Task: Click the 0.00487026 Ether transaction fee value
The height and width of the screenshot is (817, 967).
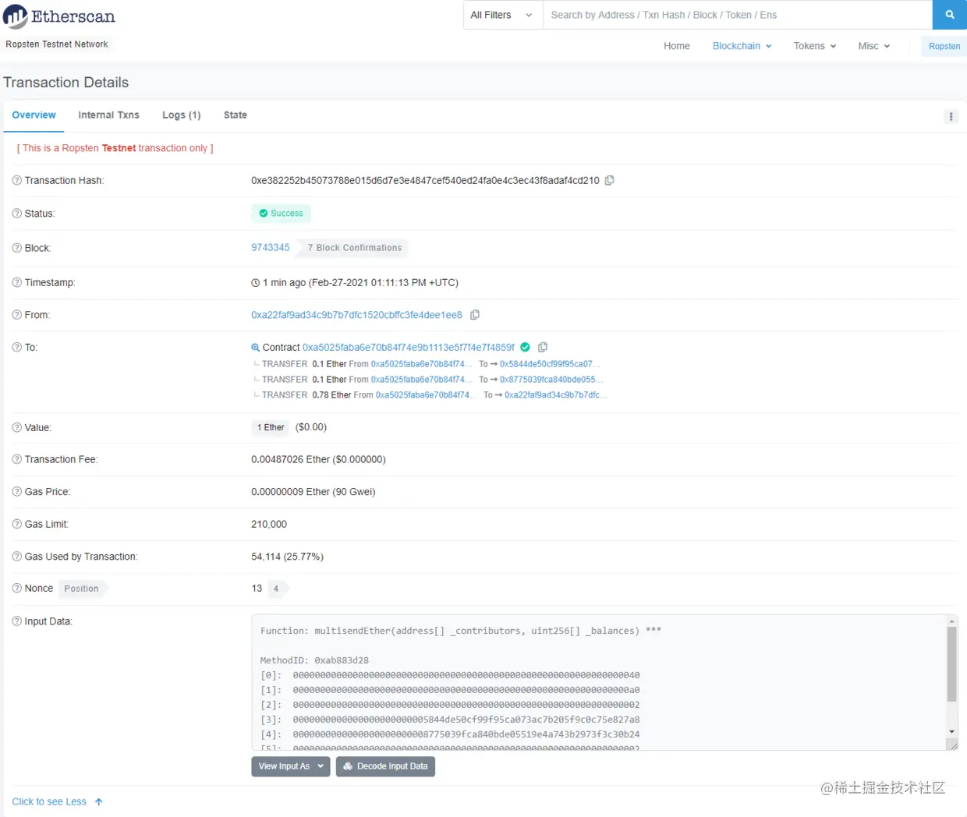Action: pos(318,459)
